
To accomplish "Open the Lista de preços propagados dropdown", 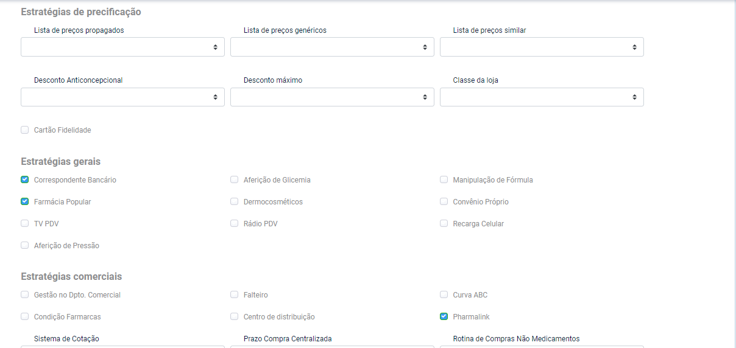I will 122,47.
